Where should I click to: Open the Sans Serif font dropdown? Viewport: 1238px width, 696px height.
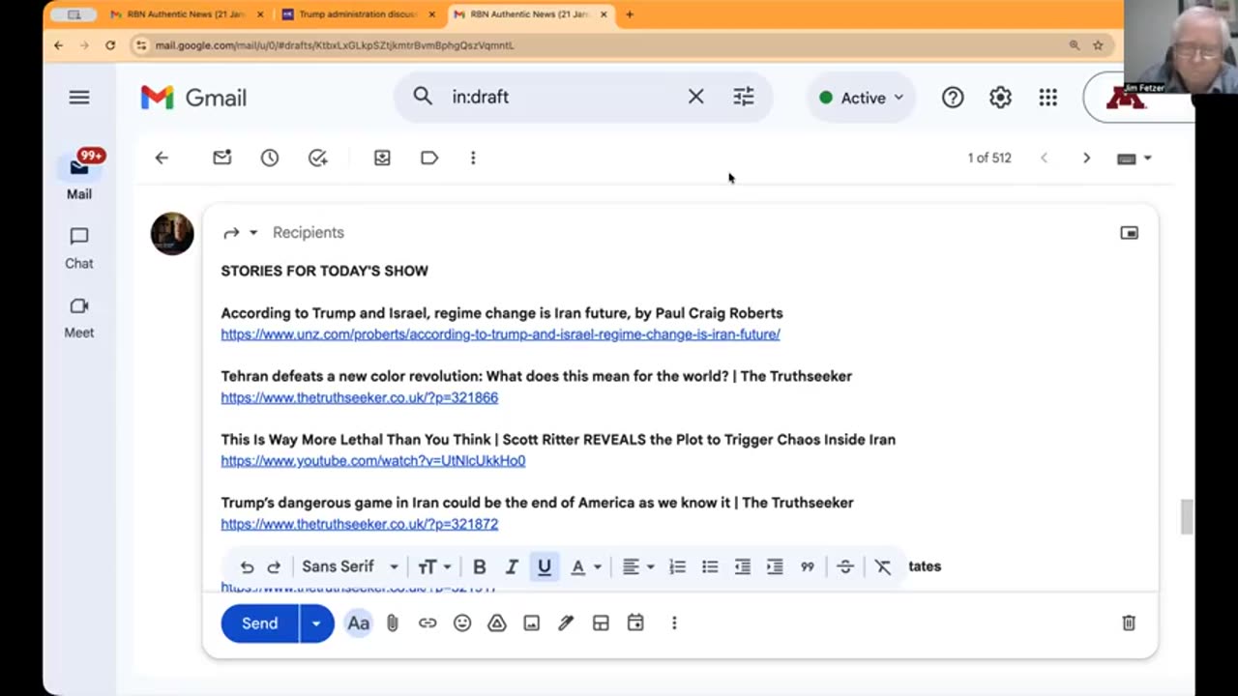coord(350,566)
